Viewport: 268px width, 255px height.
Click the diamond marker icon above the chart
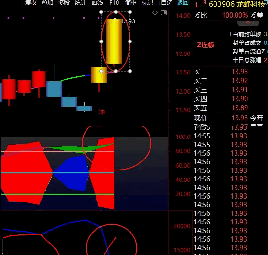(x=155, y=12)
